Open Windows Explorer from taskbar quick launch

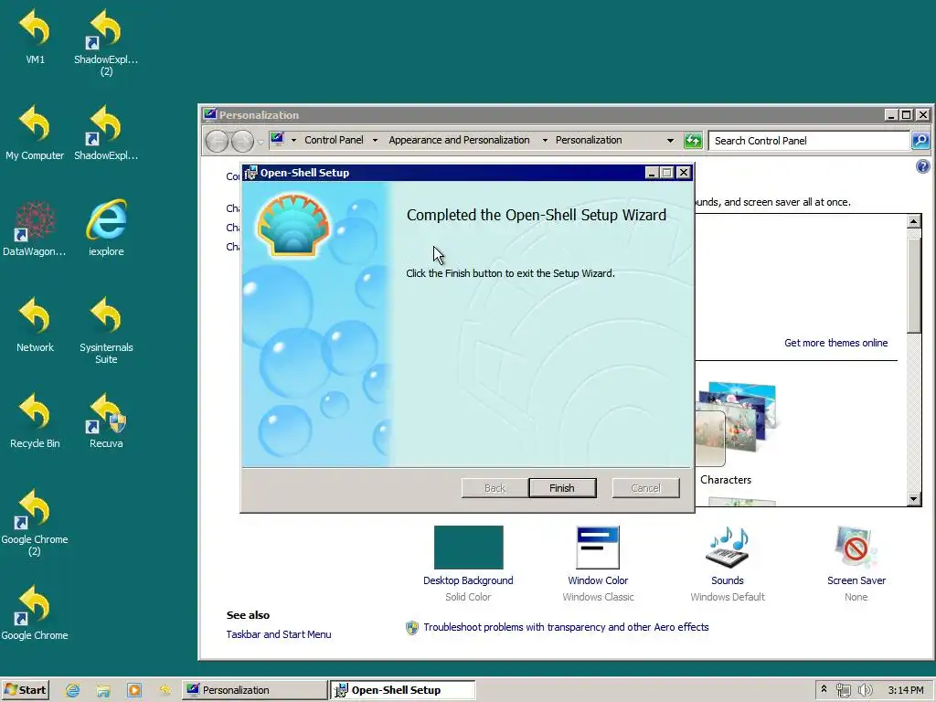tap(103, 690)
